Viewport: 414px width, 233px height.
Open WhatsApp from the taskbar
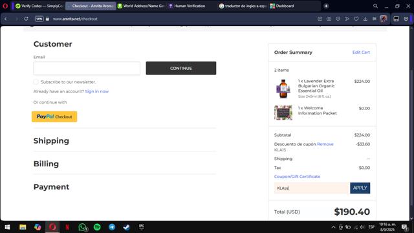click(x=83, y=227)
